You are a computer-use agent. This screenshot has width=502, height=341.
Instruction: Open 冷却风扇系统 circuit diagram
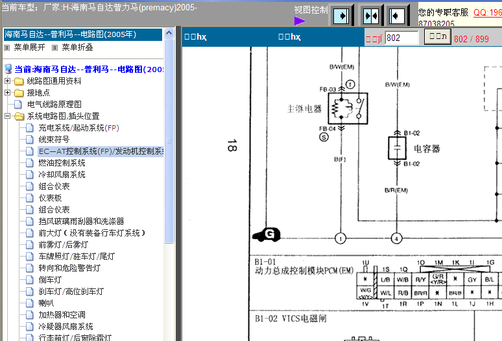click(62, 175)
